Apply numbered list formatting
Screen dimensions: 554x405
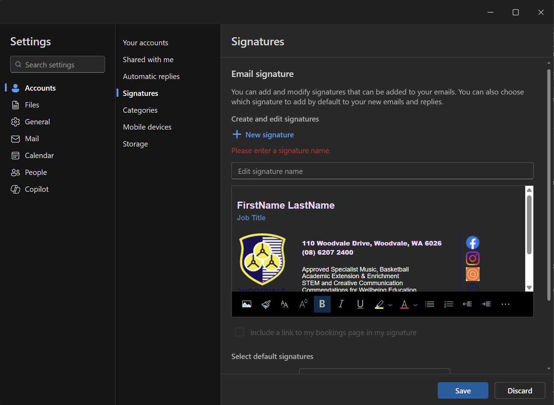(x=449, y=304)
